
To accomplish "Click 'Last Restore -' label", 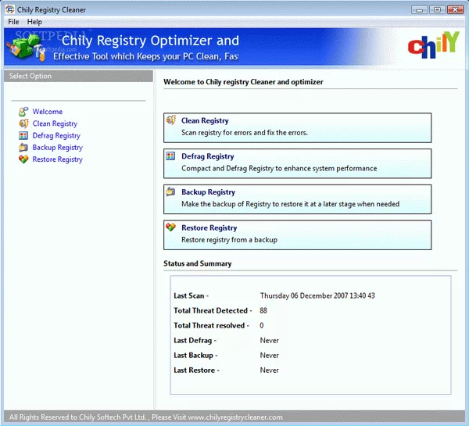I will tap(196, 371).
